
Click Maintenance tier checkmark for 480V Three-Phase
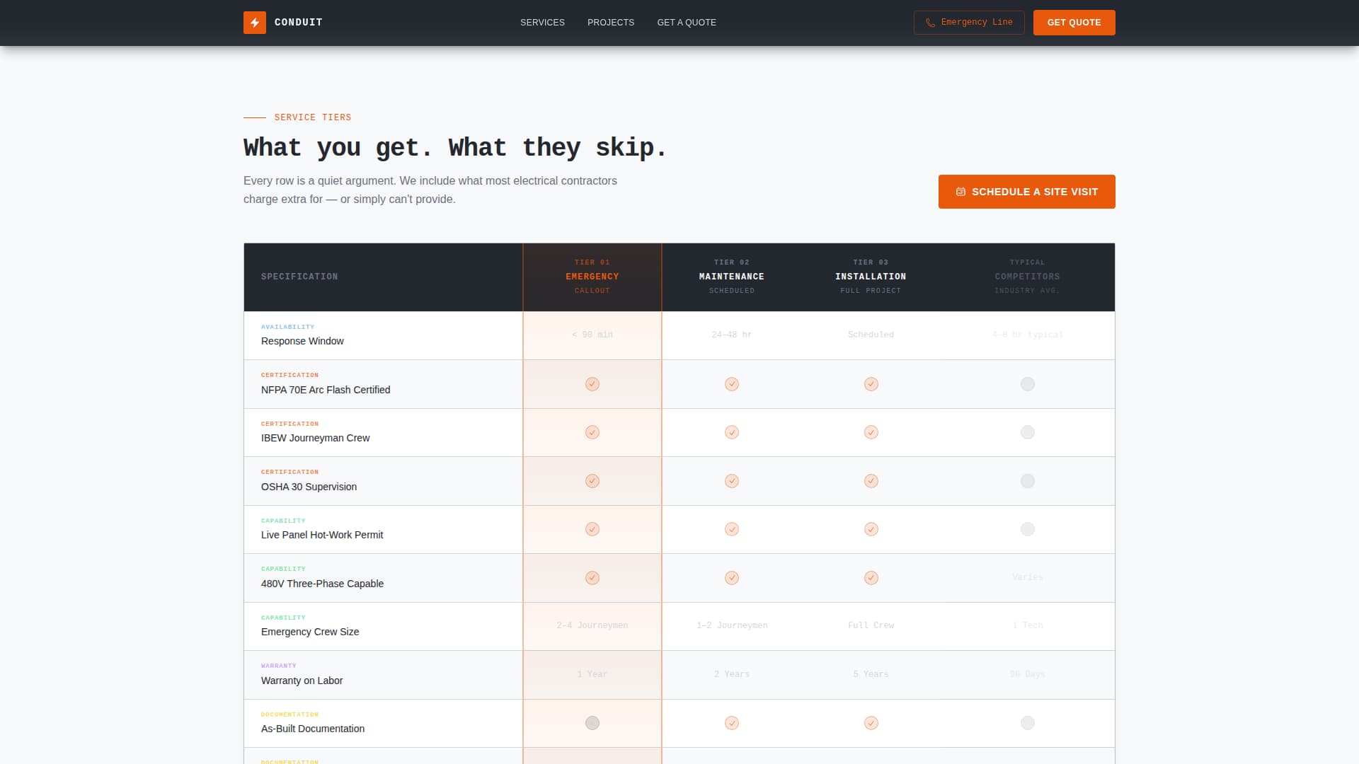pyautogui.click(x=732, y=578)
